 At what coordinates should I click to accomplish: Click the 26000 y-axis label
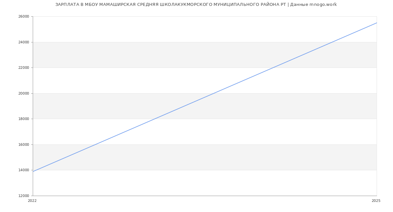click(x=24, y=17)
